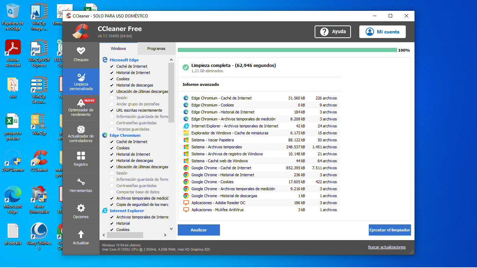Enable Sesión checkbox under Microsoft Edge

[x=112, y=98]
